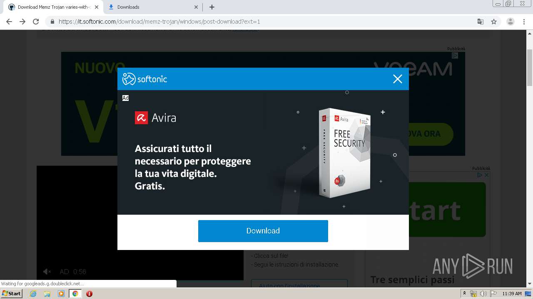Show hidden system tray icons

coord(464,293)
